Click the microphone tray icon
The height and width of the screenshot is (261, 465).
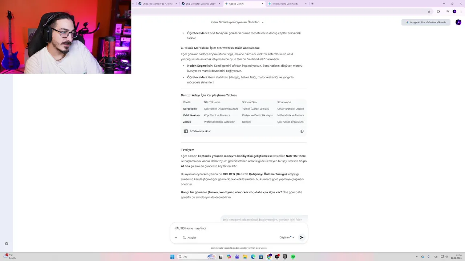429,257
